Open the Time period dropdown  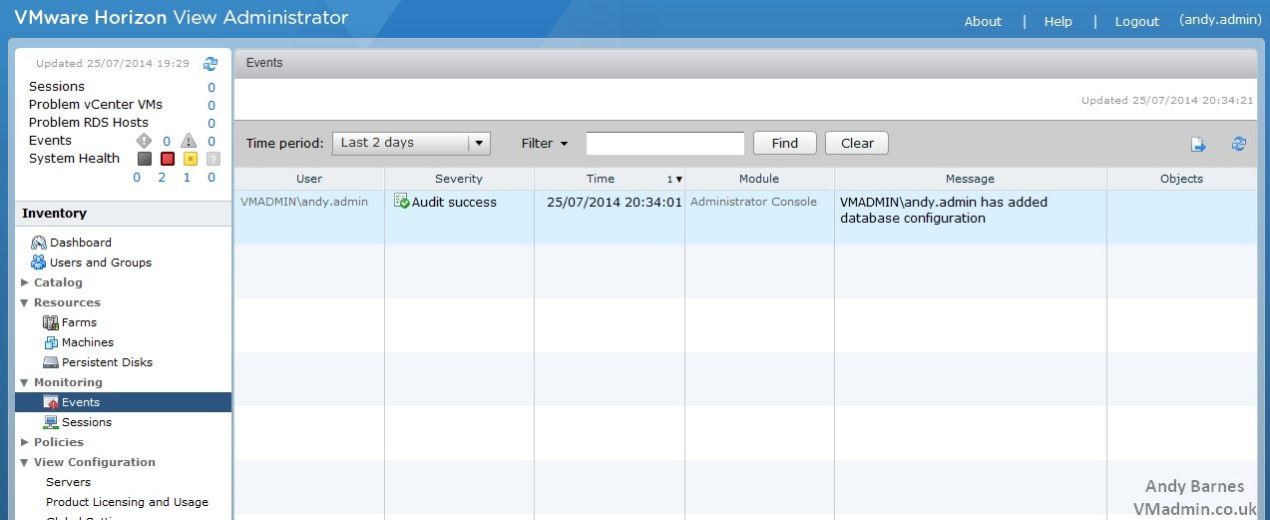(x=411, y=143)
